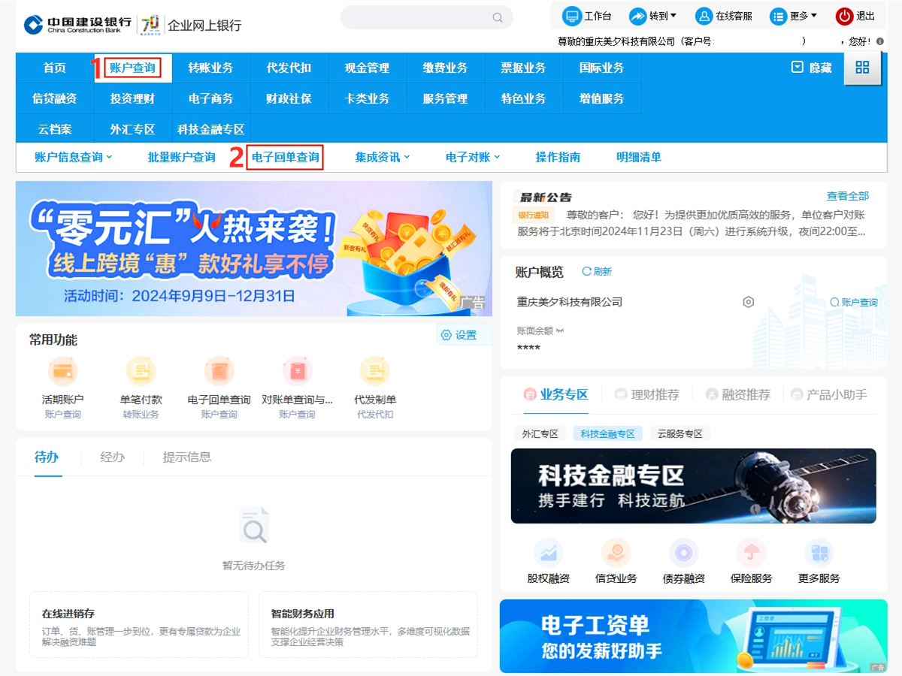Viewport: 902px width, 676px height.
Task: Open the 在线进销存 card
Action: point(139,625)
